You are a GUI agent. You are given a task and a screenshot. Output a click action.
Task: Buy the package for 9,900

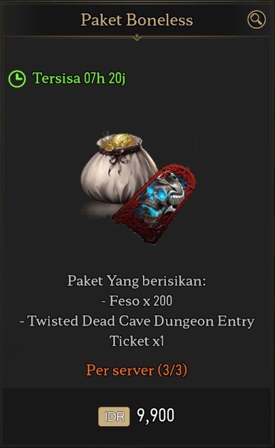[x=137, y=416]
